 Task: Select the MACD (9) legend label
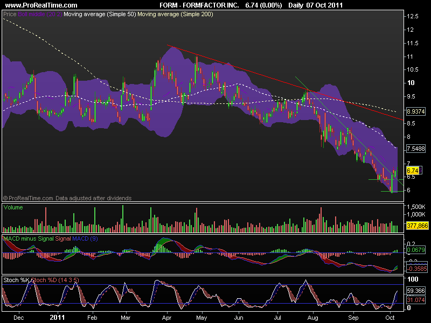tap(85, 238)
